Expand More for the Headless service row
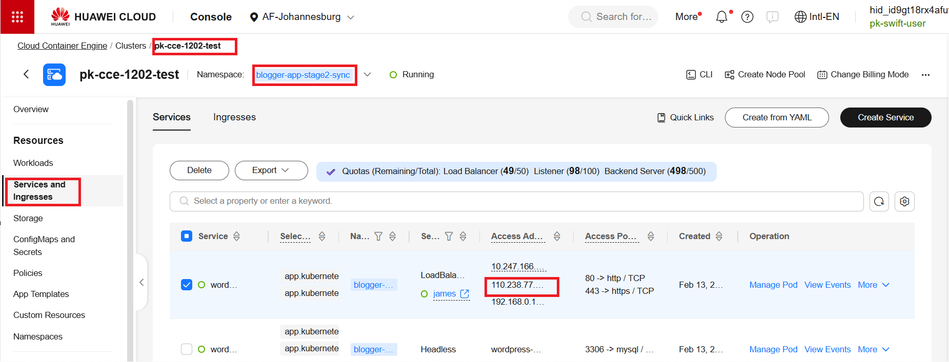The height and width of the screenshot is (362, 949). pos(874,349)
